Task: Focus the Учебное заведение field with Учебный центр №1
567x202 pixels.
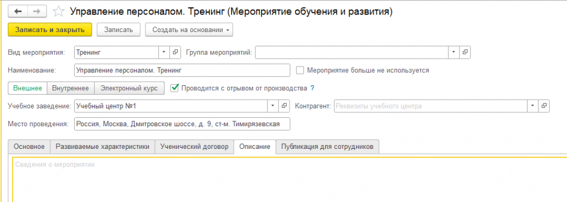Action: (171, 106)
